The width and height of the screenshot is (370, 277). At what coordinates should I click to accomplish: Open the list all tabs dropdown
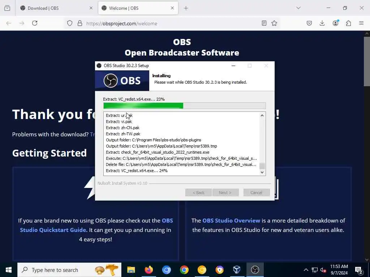(x=298, y=8)
